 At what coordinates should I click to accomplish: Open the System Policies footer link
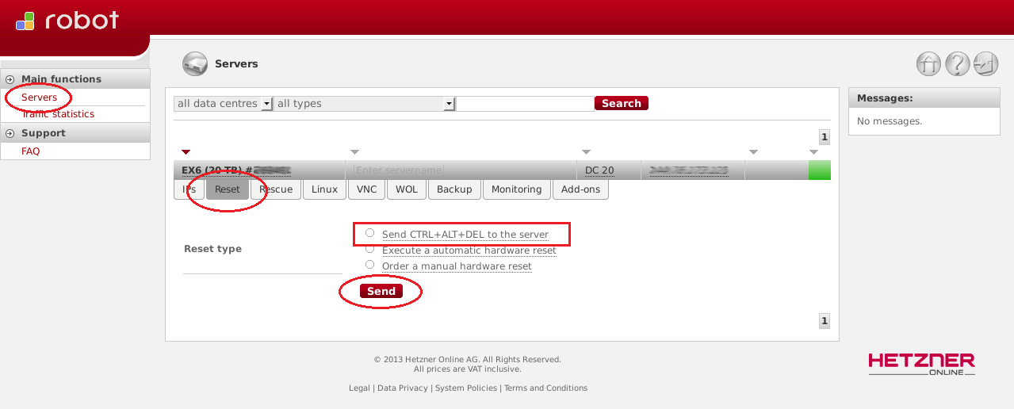tap(466, 388)
